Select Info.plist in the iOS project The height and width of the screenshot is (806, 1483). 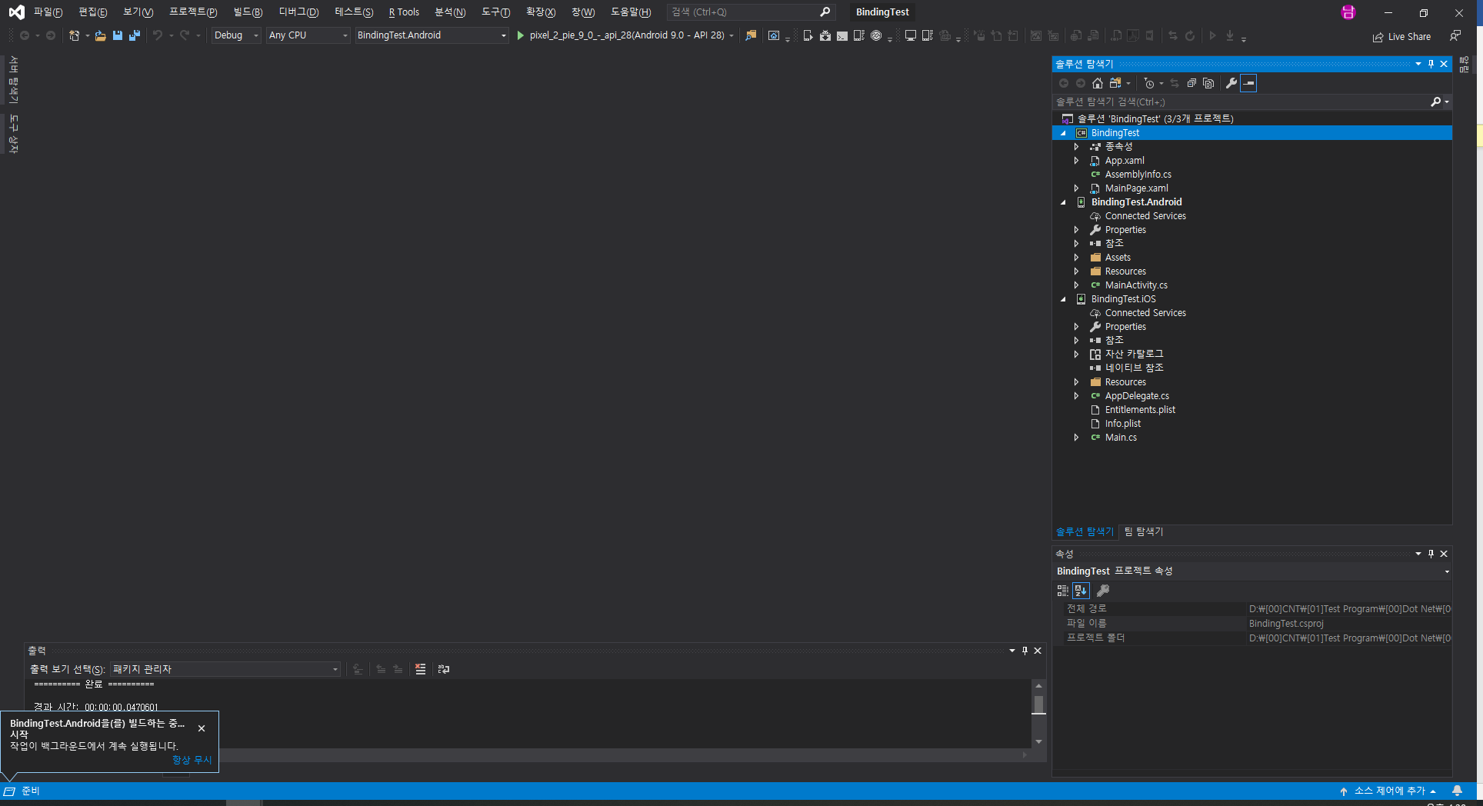click(1122, 424)
